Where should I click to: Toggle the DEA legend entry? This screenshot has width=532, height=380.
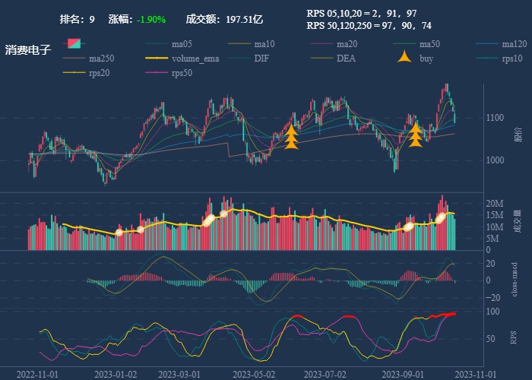point(333,59)
